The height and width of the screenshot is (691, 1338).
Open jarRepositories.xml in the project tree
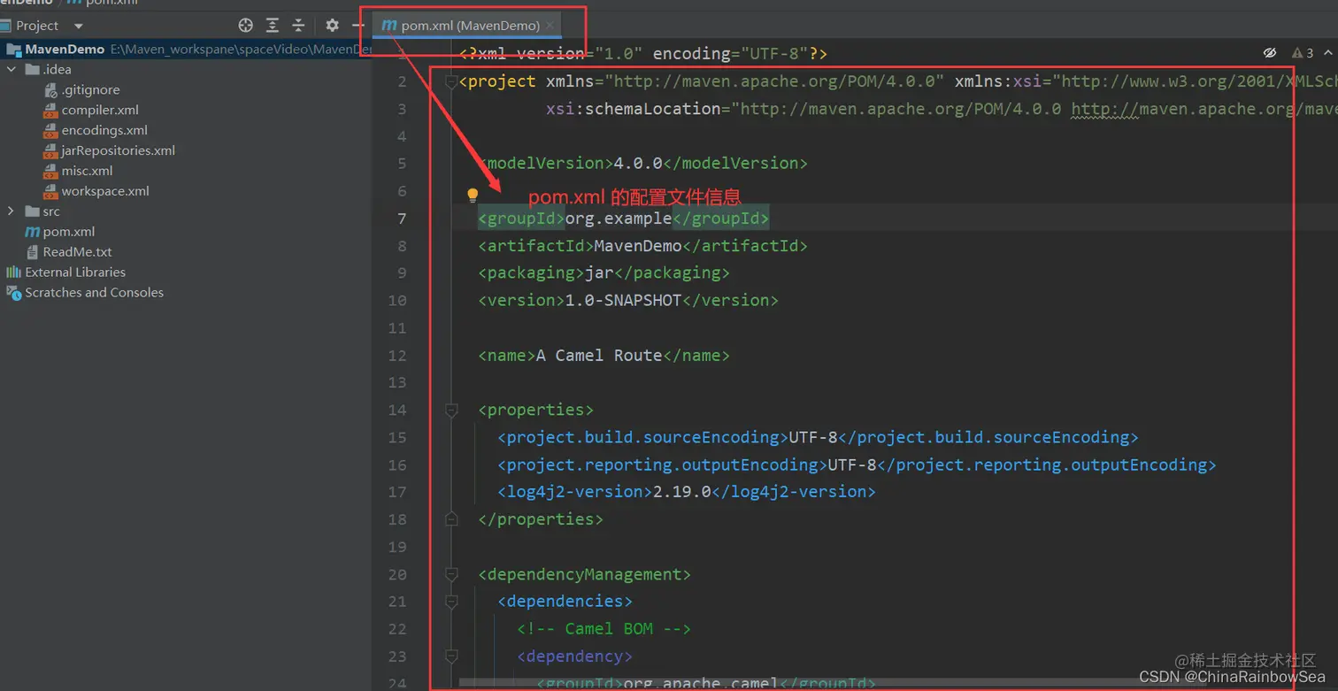(118, 150)
